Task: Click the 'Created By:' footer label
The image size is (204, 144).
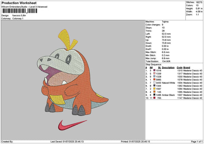Action: point(7,142)
